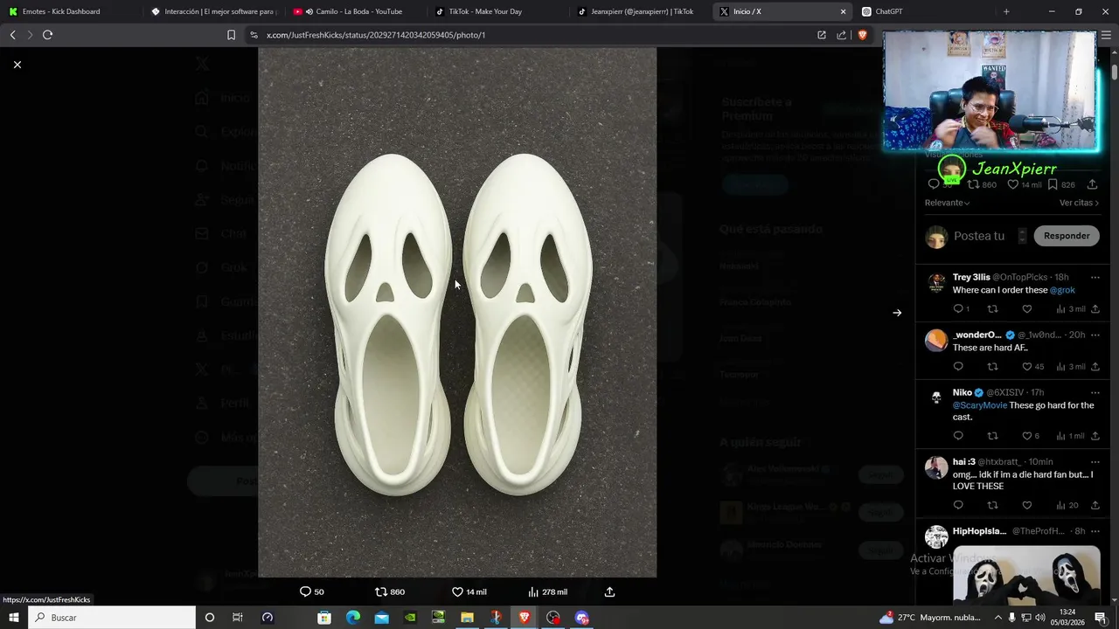Repost the photo showing 860 reposts
This screenshot has height=629, width=1119.
390,591
